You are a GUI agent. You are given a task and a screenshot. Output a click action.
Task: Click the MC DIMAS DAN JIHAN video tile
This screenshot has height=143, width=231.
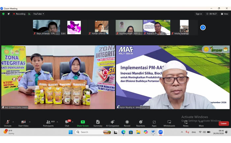(x=58, y=77)
